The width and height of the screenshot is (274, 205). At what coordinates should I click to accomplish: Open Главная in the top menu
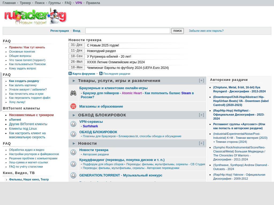point(9,3)
